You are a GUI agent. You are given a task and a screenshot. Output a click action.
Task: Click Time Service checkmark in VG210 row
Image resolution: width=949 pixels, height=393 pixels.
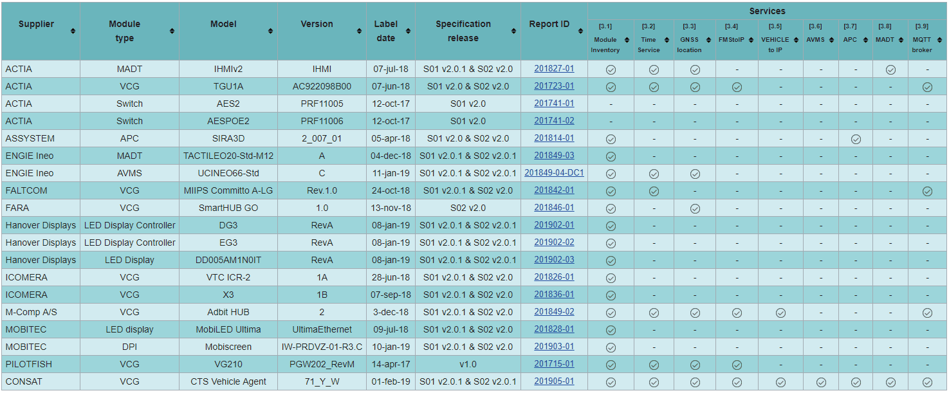pyautogui.click(x=654, y=365)
